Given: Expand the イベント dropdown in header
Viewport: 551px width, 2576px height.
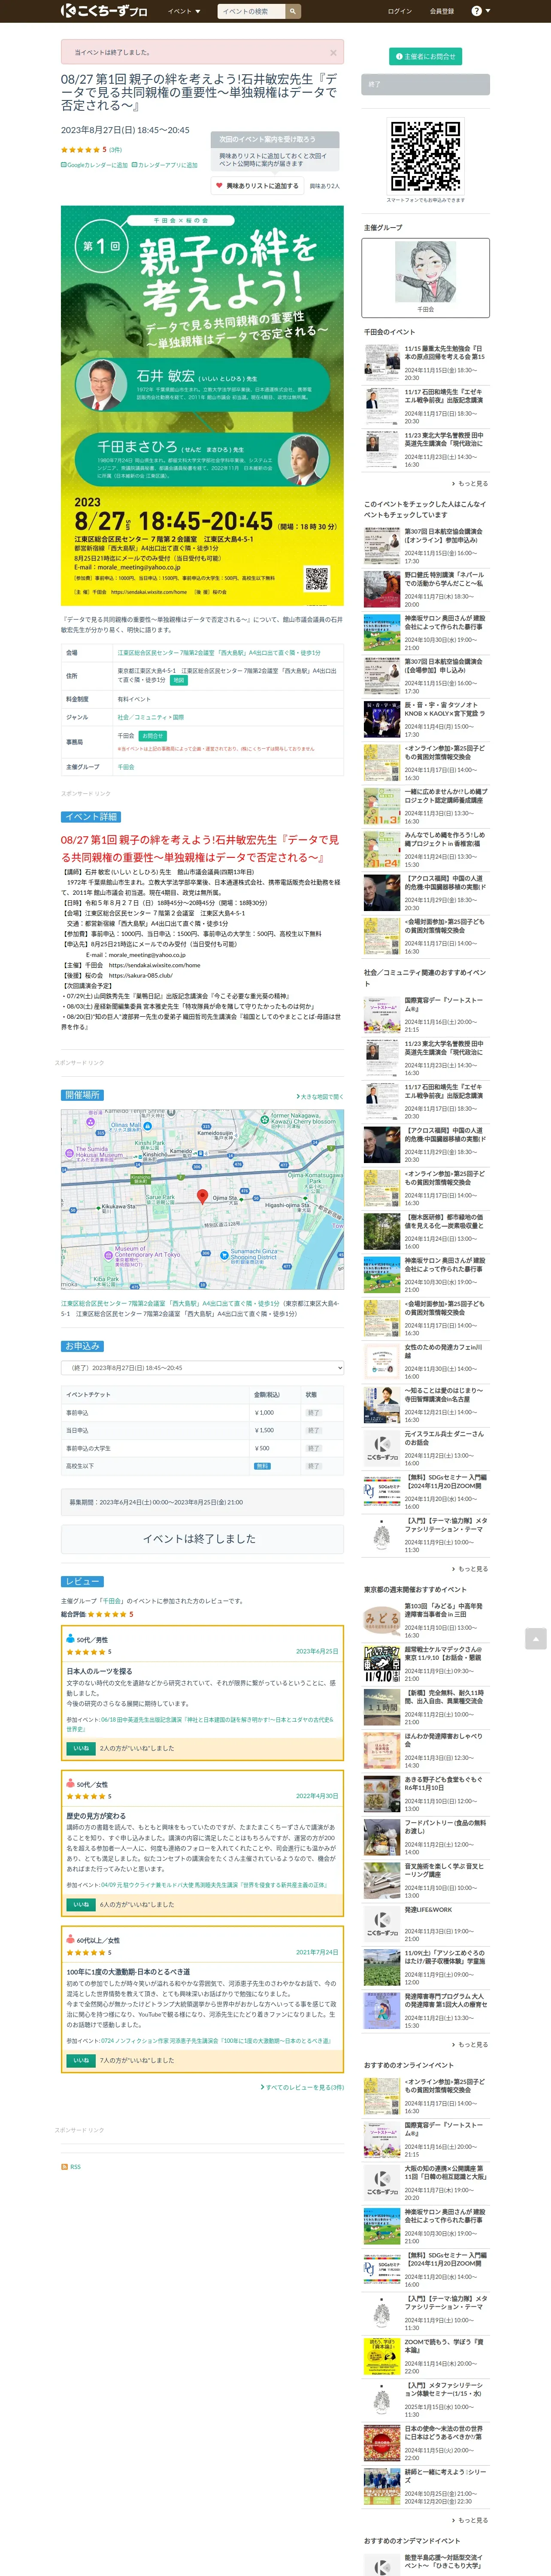Looking at the screenshot, I should (x=185, y=11).
